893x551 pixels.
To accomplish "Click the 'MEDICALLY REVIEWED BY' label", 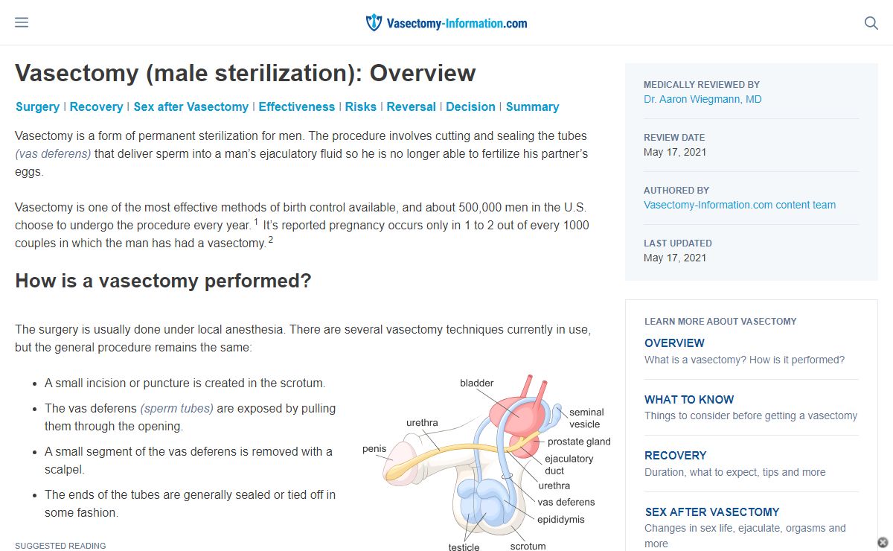I will pos(702,85).
